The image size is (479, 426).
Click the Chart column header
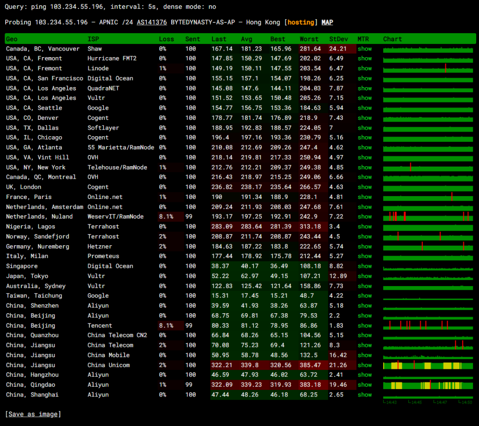[392, 39]
